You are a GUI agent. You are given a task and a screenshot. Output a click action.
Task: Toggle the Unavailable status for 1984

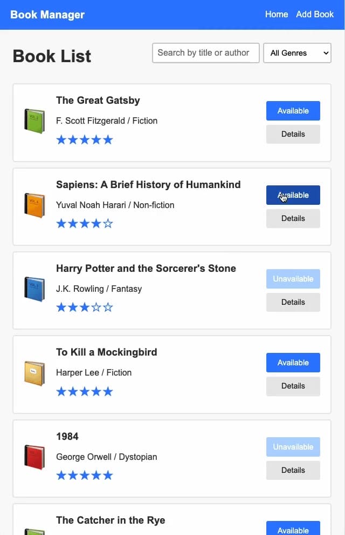pos(293,446)
